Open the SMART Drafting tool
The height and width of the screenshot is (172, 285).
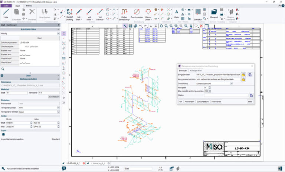click(69, 14)
